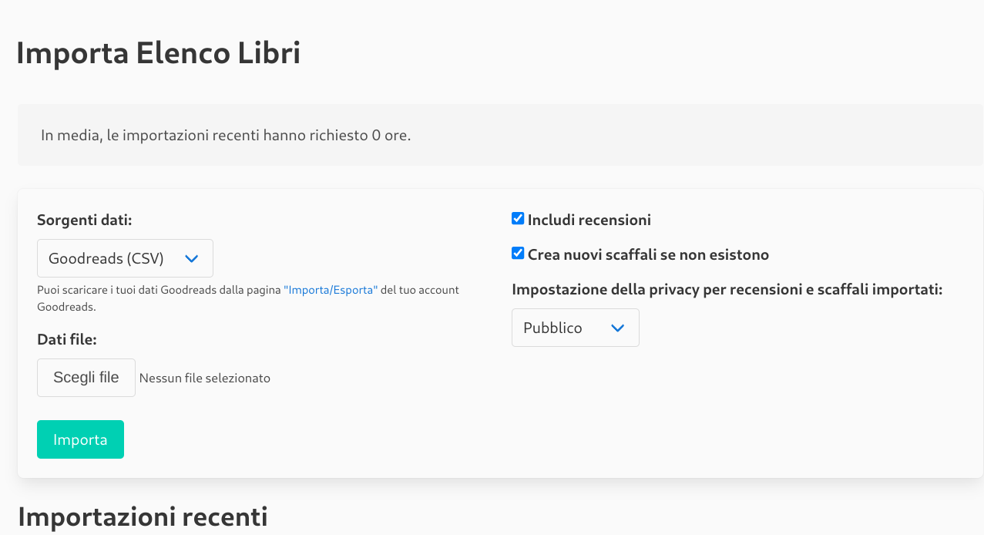Click the average import time notice
The width and height of the screenshot is (984, 535).
[x=226, y=136]
